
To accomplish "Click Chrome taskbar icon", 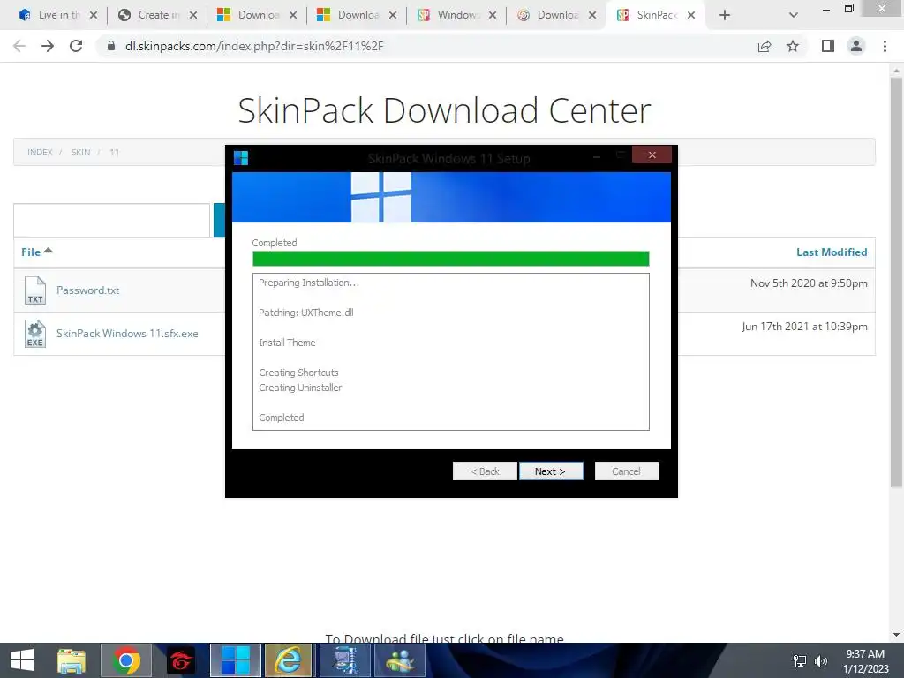I will [x=126, y=660].
